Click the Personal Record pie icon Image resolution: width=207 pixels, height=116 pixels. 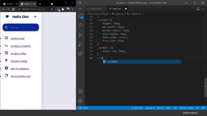(x=6, y=76)
